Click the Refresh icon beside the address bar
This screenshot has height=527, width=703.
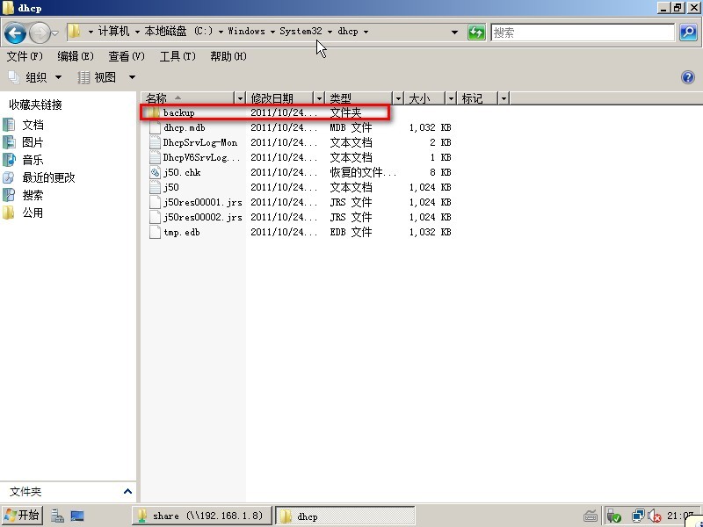(x=476, y=32)
